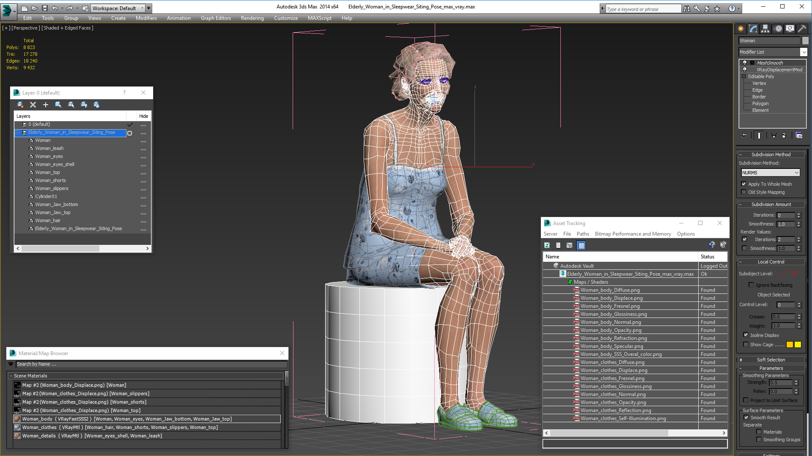Click Delete Layer X icon in Layer dialog
Viewport: 812px width, 456px height.
pos(33,105)
